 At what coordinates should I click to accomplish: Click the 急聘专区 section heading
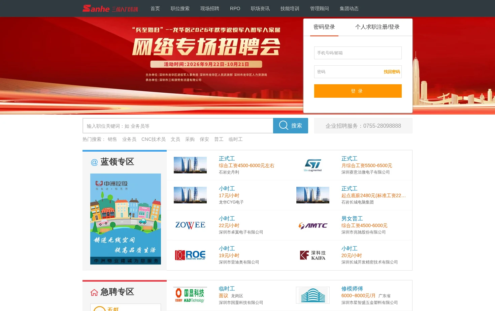pyautogui.click(x=117, y=292)
